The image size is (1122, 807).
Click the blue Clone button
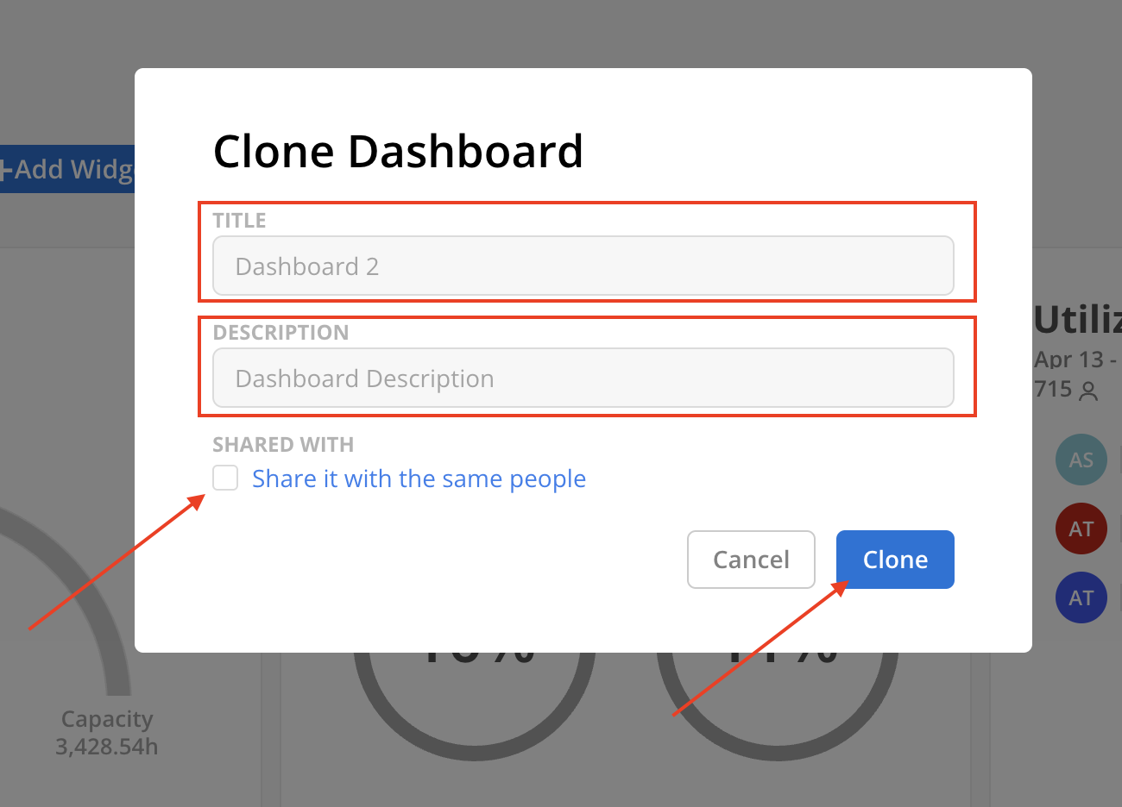895,560
